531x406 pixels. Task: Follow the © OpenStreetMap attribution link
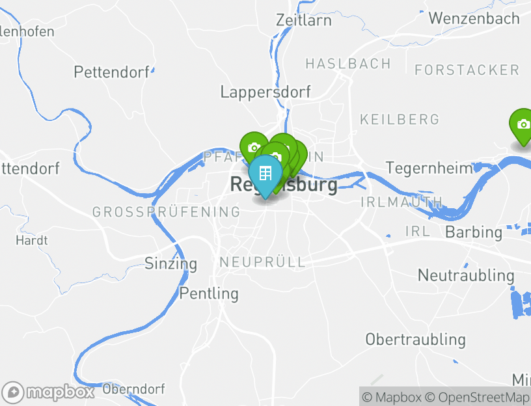click(477, 397)
